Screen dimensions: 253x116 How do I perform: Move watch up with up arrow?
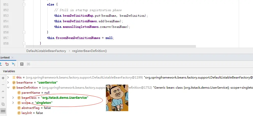tap(3, 91)
